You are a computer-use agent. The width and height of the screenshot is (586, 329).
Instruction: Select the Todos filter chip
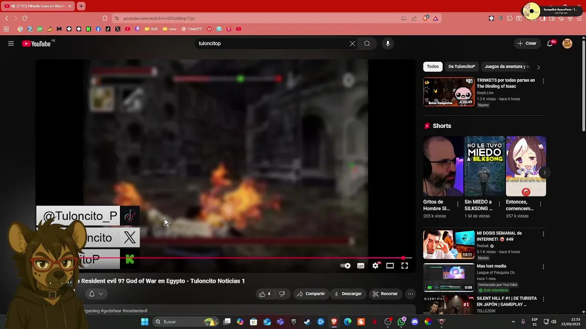pos(433,67)
